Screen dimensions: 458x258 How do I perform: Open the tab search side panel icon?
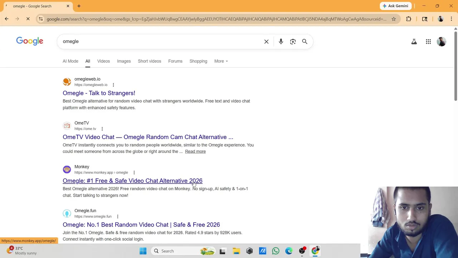(425, 19)
